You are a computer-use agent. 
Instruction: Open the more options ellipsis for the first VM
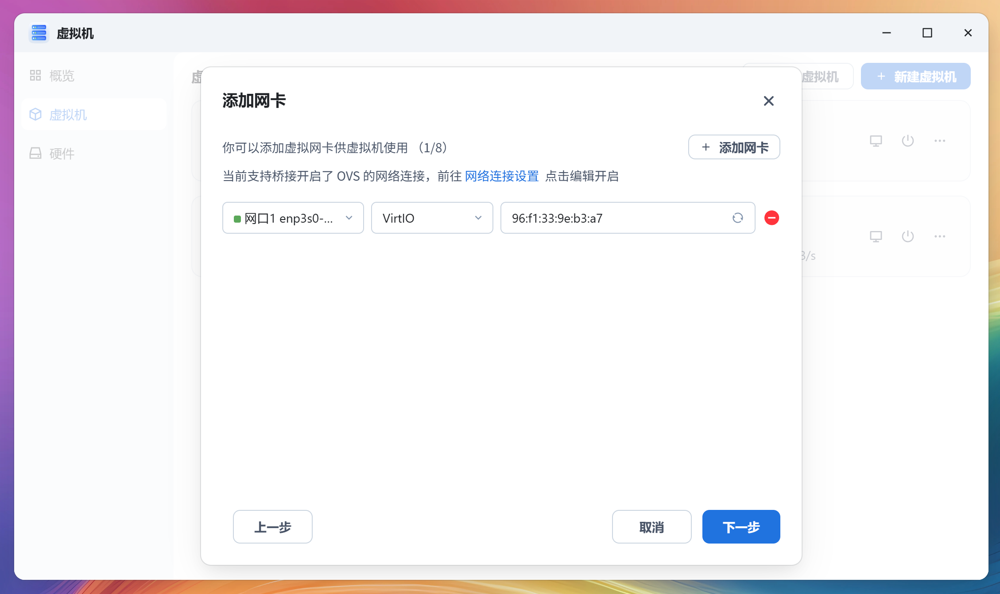[x=940, y=141]
